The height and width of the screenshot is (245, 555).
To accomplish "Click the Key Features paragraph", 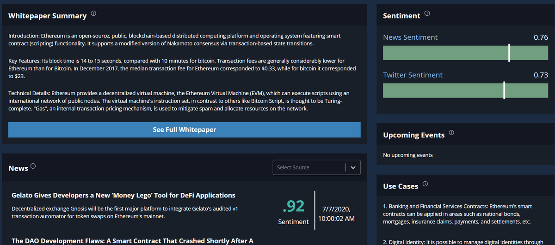I will point(182,68).
